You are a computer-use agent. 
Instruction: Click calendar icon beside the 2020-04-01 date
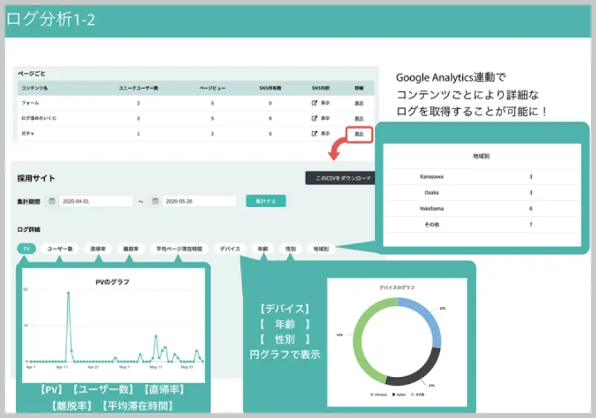pyautogui.click(x=53, y=201)
